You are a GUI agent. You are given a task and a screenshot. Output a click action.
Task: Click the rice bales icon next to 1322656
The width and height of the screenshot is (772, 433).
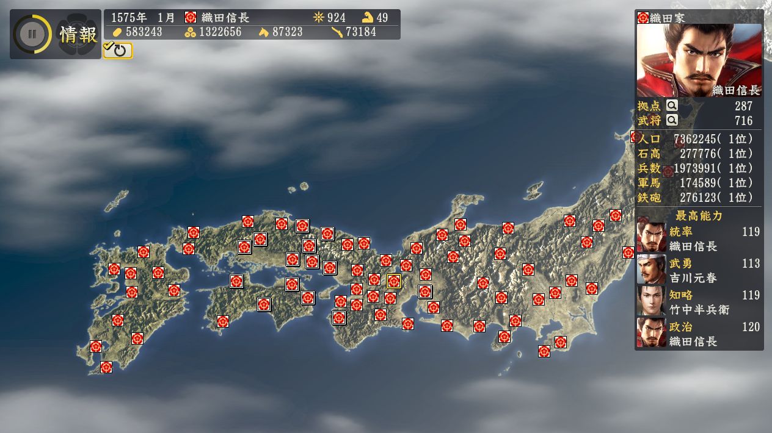click(190, 32)
